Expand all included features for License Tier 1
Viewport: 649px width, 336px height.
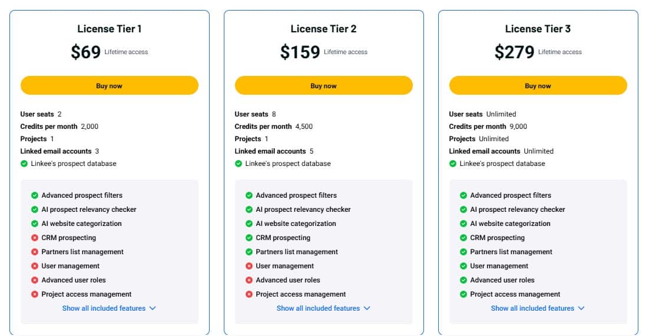tap(109, 308)
